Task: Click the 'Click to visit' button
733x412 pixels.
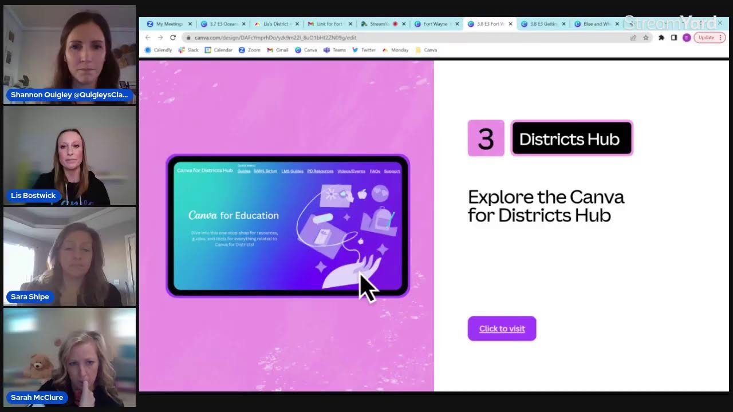Action: click(502, 328)
